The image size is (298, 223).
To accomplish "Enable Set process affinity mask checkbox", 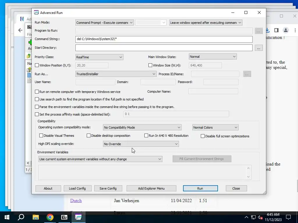I will (x=37, y=114).
